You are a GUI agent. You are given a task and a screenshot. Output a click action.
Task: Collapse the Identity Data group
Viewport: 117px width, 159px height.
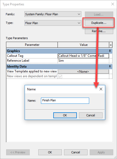110,66
